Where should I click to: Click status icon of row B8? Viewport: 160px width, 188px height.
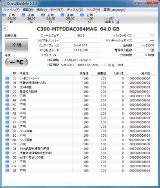tap(7, 127)
